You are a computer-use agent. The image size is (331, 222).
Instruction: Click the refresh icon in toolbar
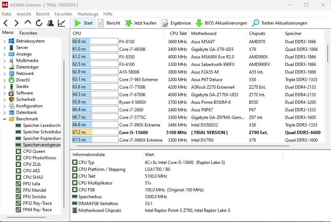39,23
